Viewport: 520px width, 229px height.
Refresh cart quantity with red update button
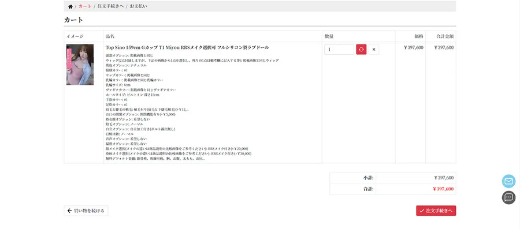361,49
